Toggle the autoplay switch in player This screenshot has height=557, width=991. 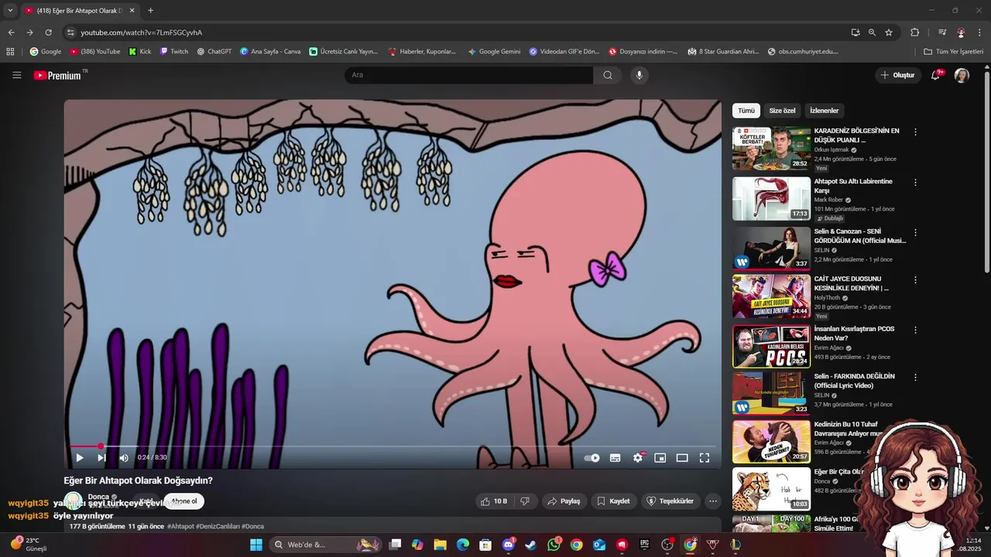point(592,458)
